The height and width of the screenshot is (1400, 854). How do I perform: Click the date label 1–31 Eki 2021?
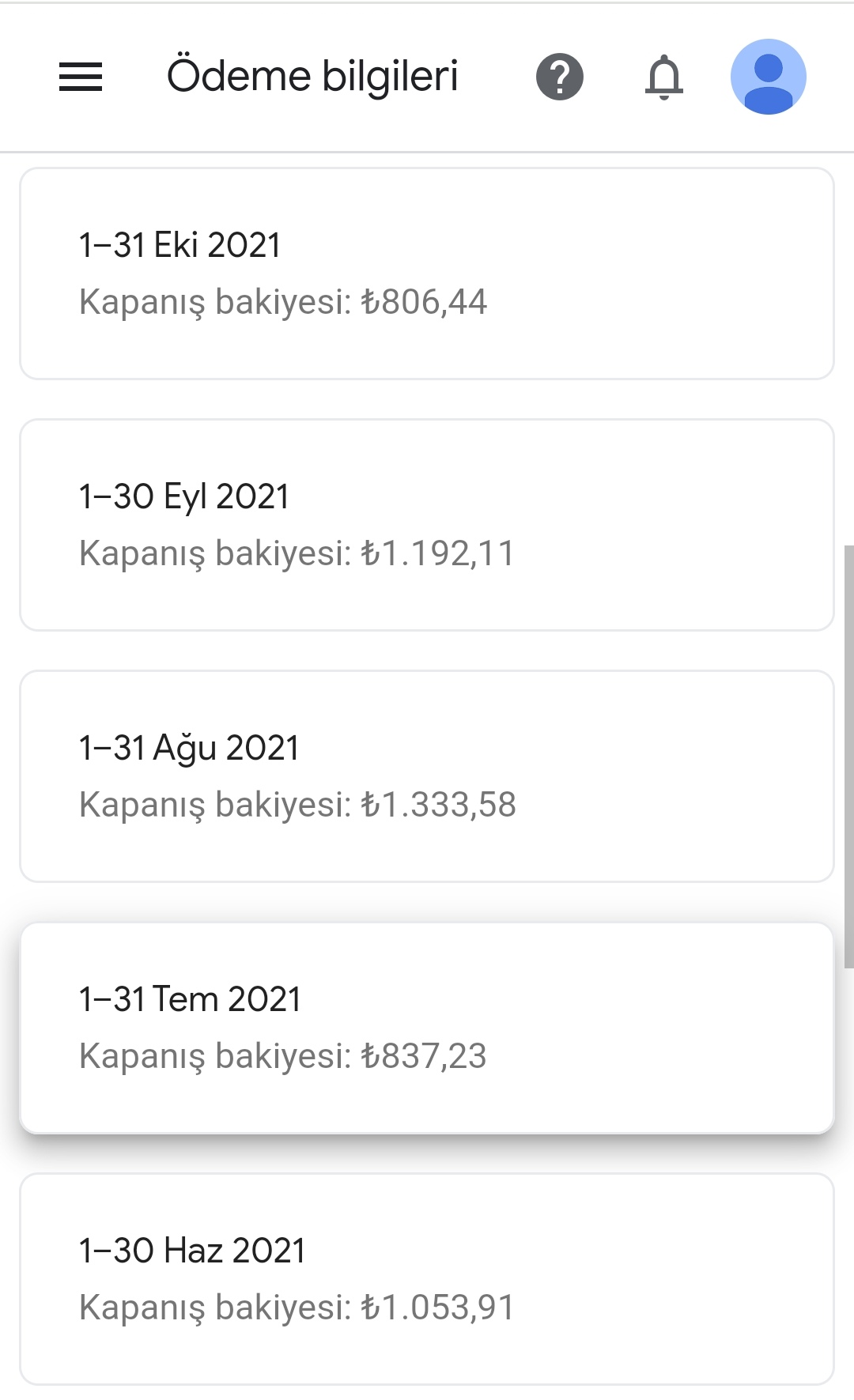180,245
